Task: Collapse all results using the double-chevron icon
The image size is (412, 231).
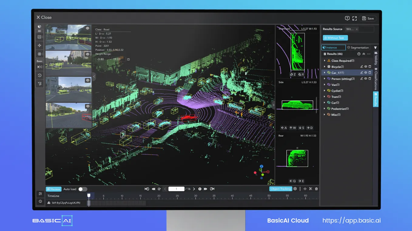Action: (x=364, y=54)
